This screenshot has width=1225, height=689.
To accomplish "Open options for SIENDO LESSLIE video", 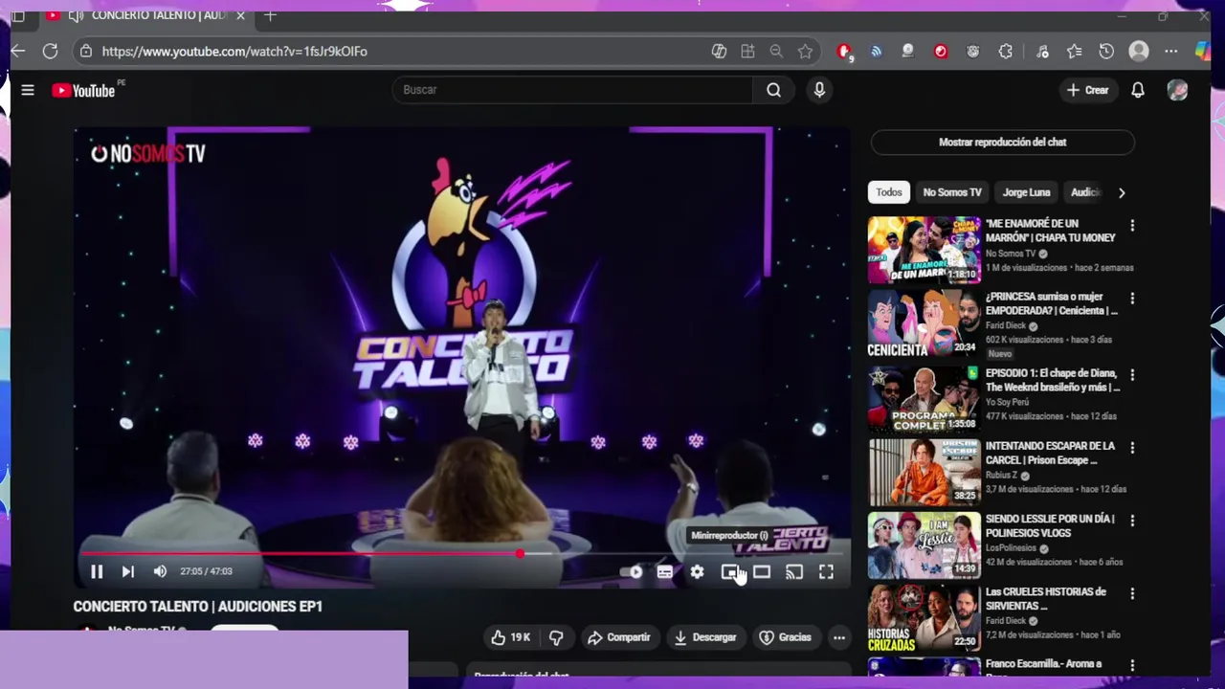I will (1132, 521).
